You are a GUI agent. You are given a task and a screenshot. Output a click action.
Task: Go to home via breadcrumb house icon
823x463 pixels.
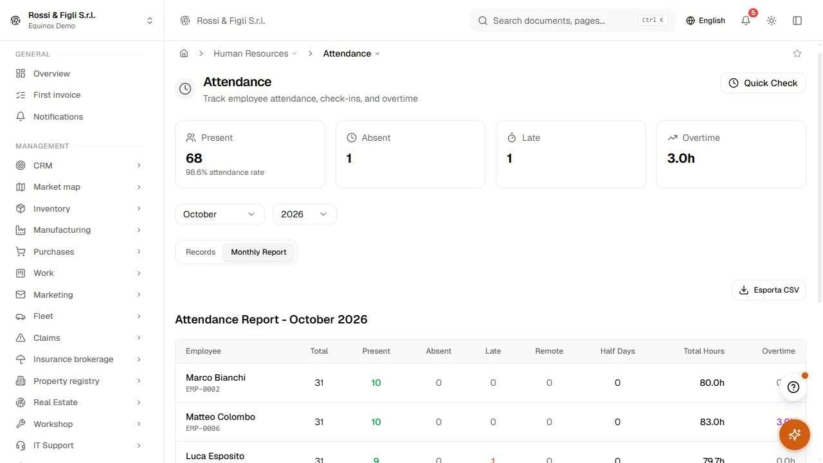click(184, 53)
